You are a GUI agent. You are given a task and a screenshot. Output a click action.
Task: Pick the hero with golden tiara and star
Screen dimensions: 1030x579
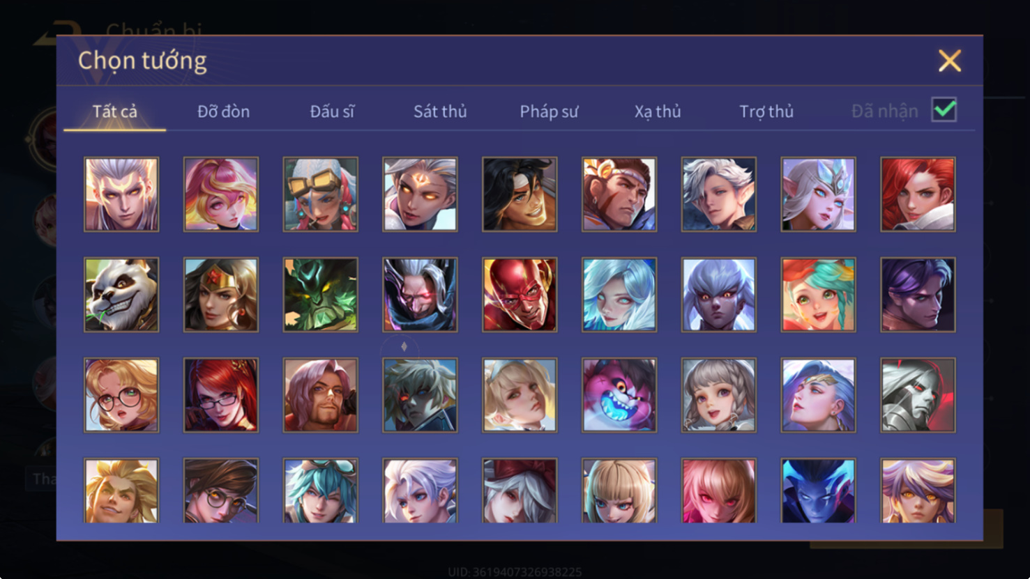tap(221, 295)
